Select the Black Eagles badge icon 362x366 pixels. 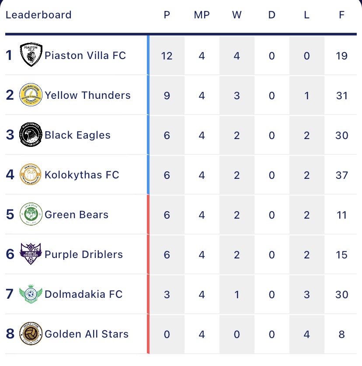(31, 134)
